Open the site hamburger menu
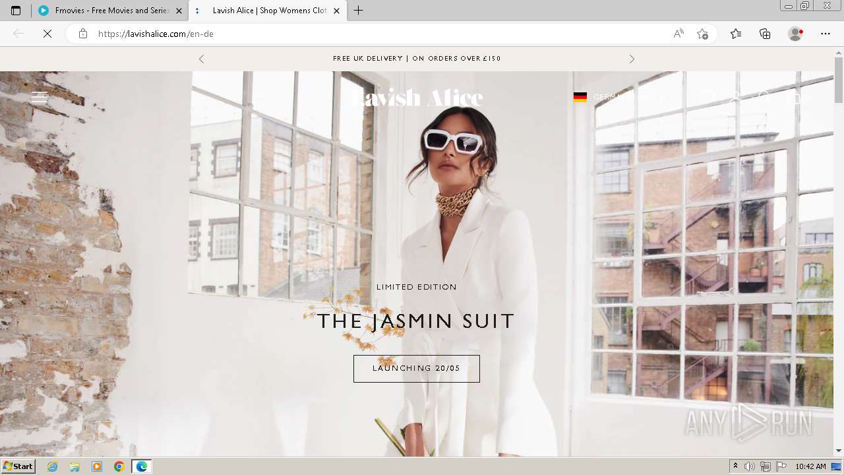This screenshot has width=844, height=475. (x=39, y=98)
